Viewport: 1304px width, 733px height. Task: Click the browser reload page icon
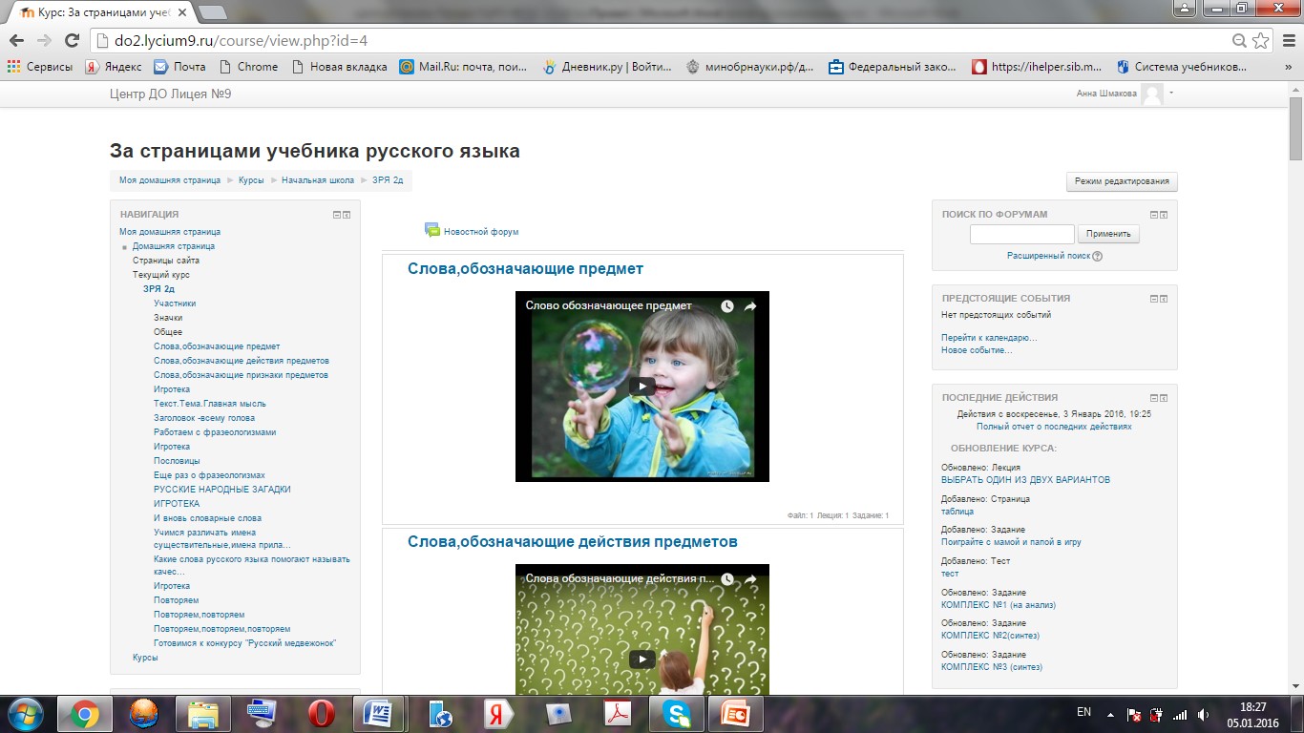[x=72, y=40]
